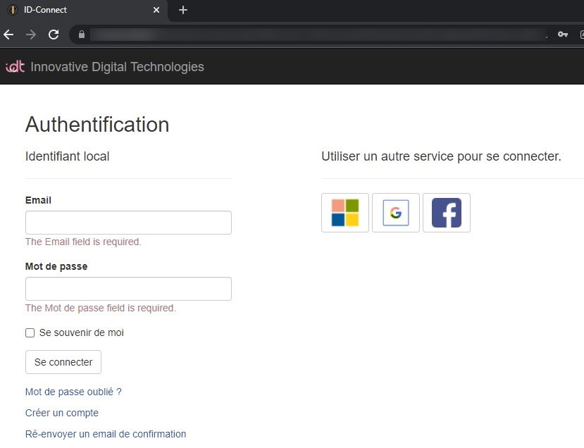Enable the 'Se souvenir de moi' checkbox
Screen dimensions: 584x448
click(30, 332)
